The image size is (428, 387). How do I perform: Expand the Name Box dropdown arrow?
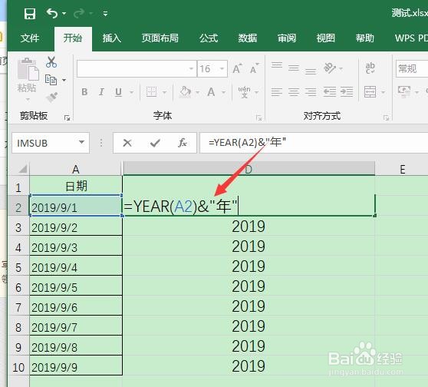pos(81,142)
